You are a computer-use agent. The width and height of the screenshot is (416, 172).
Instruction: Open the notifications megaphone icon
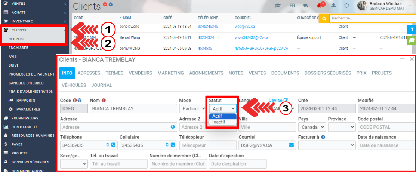(x=319, y=6)
